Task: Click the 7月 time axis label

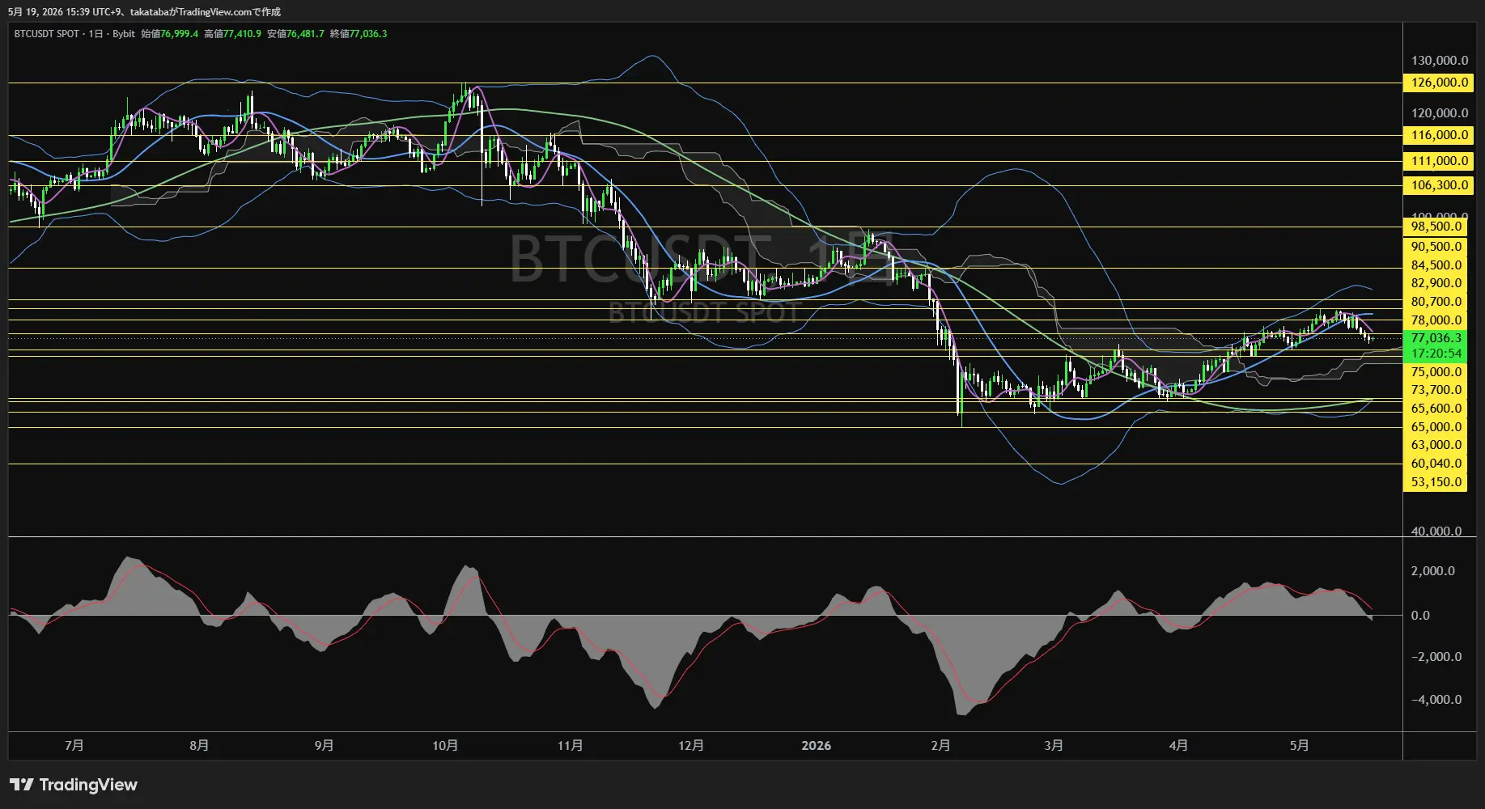Action: (74, 746)
